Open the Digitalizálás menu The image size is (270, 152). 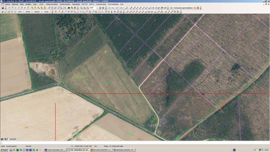pyautogui.click(x=76, y=4)
